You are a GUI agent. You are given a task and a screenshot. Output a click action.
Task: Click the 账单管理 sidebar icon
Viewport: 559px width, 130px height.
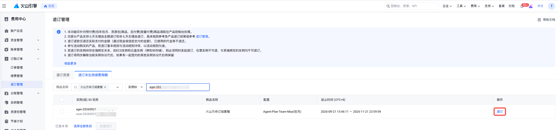6,49
